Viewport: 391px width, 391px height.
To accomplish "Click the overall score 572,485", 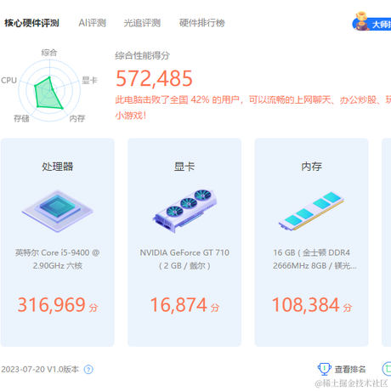I will [x=154, y=78].
